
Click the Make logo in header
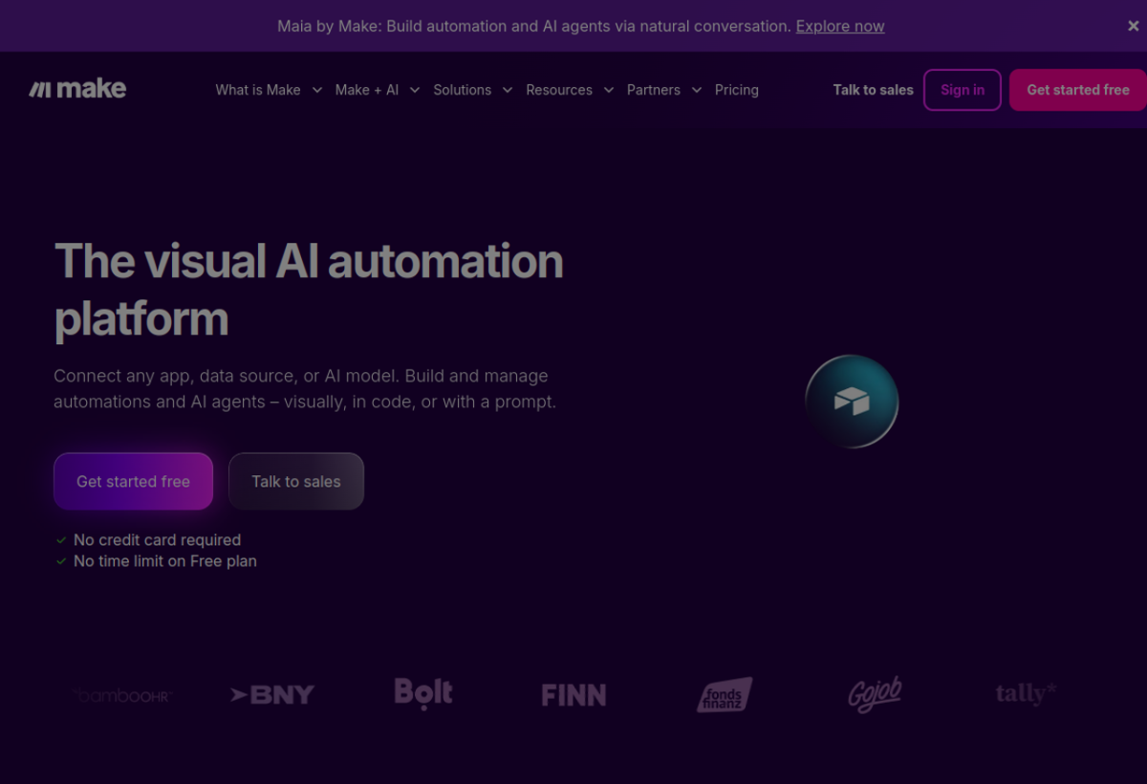point(77,89)
